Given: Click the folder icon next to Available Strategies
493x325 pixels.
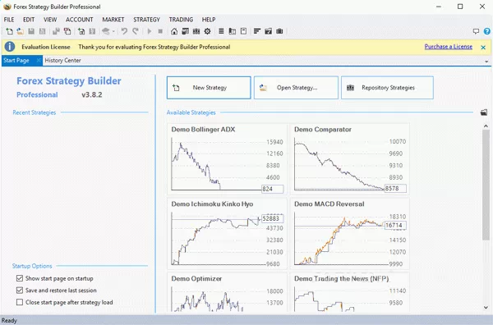Looking at the screenshot, I should 484,112.
